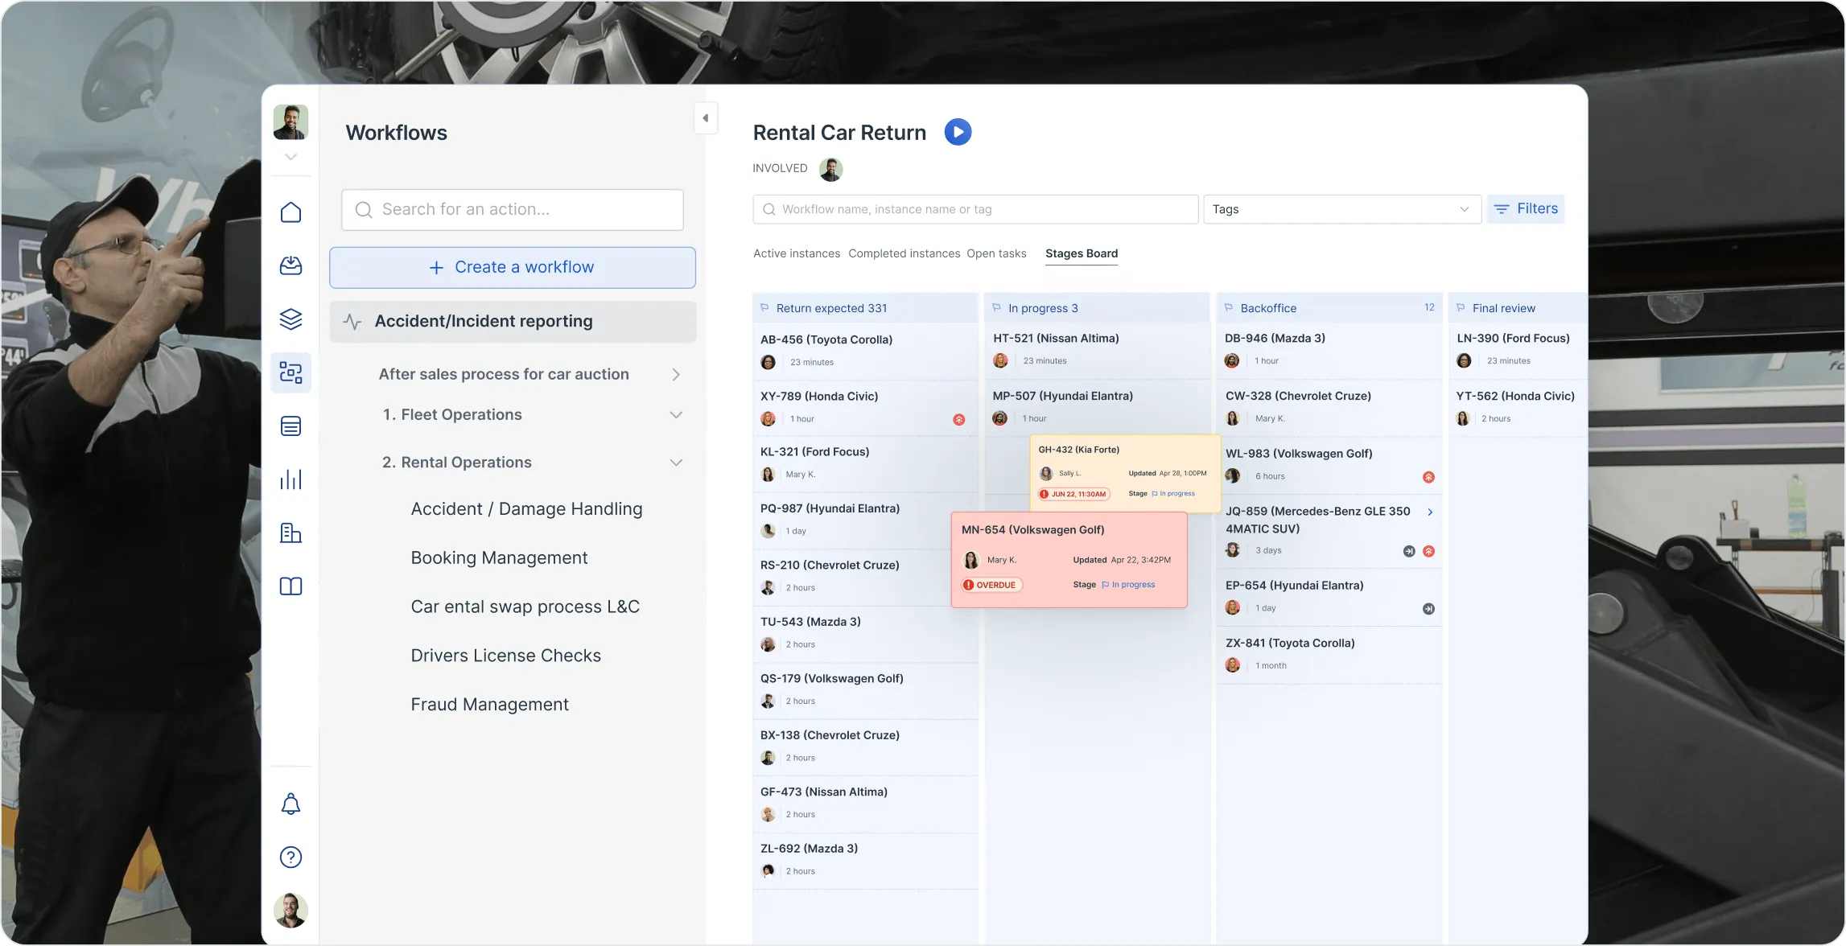This screenshot has width=1846, height=946.
Task: Open the stacked layers sidebar icon
Action: 290,319
